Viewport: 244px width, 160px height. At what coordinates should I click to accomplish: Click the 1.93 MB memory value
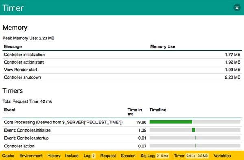pyautogui.click(x=233, y=70)
